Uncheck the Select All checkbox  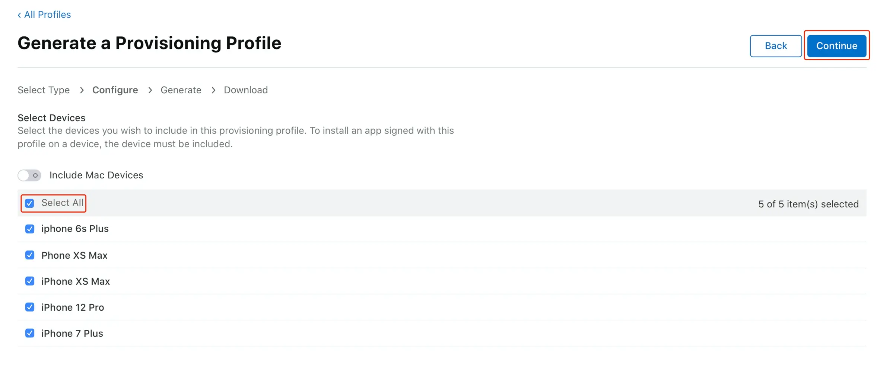pyautogui.click(x=29, y=203)
